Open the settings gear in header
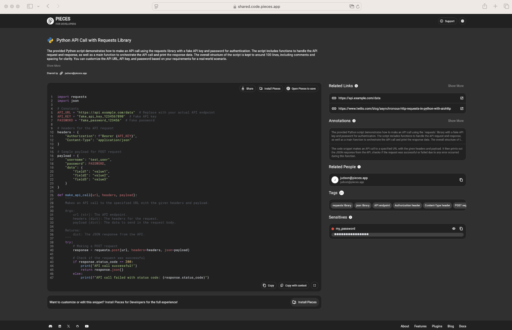This screenshot has width=512, height=330. tap(462, 21)
